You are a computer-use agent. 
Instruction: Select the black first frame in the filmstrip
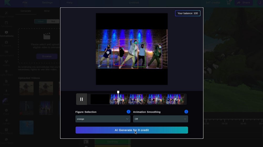coord(100,99)
